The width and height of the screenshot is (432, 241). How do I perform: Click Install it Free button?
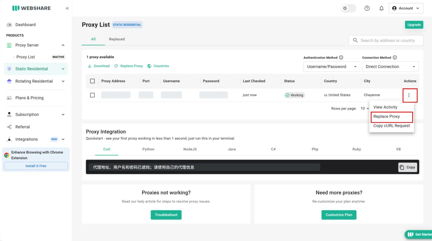pos(36,166)
